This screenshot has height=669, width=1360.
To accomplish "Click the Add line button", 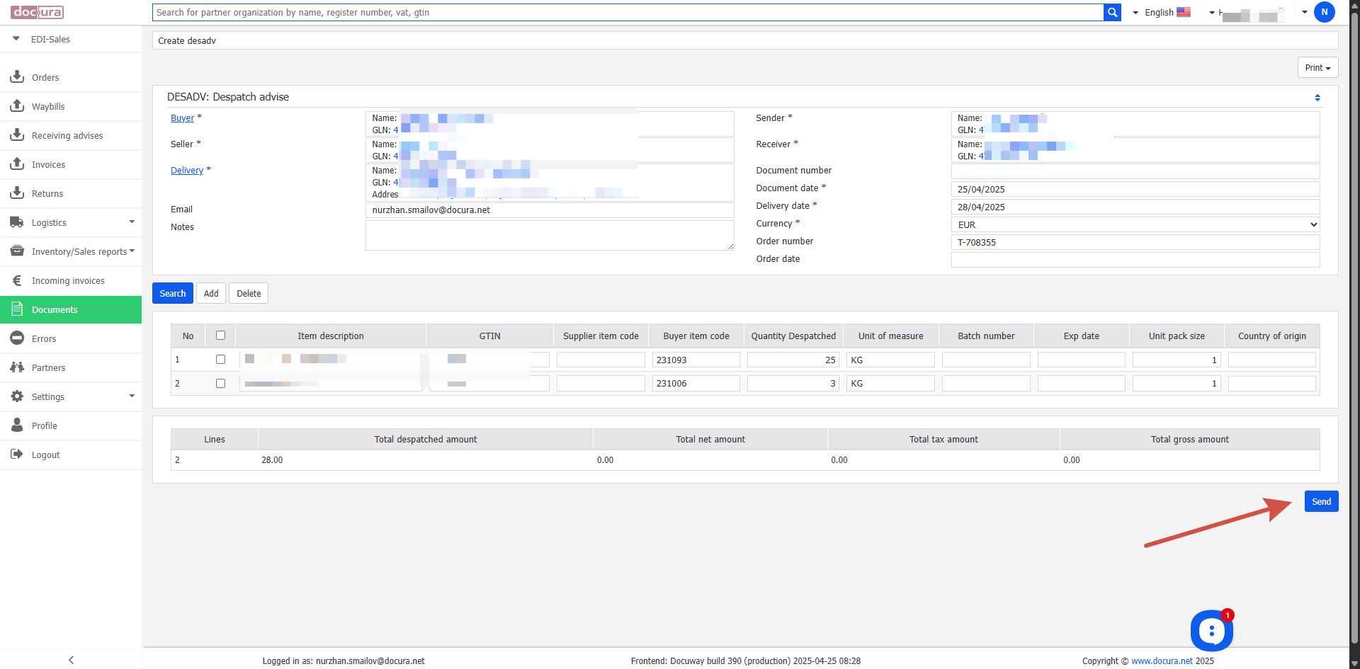I will pos(211,293).
